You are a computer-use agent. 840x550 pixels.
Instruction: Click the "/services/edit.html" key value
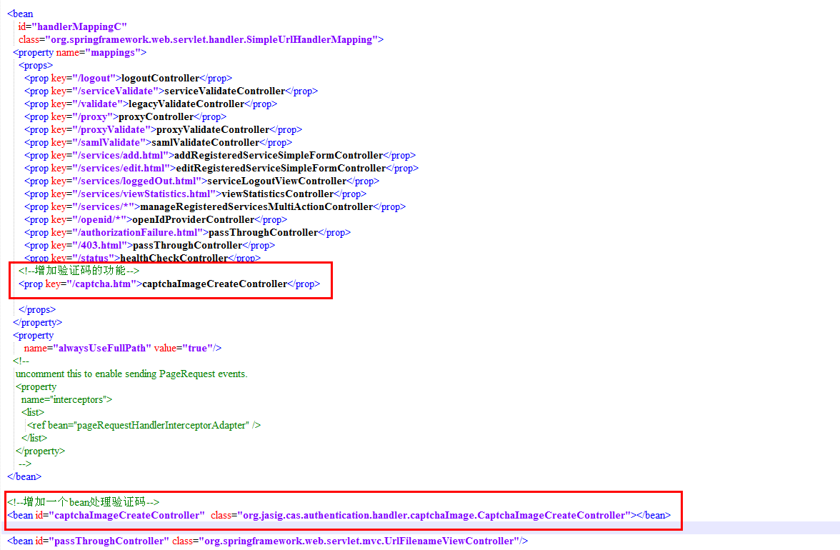[121, 168]
